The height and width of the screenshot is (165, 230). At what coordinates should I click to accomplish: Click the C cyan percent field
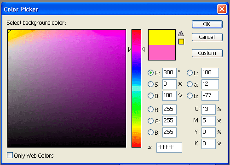[x=208, y=110]
